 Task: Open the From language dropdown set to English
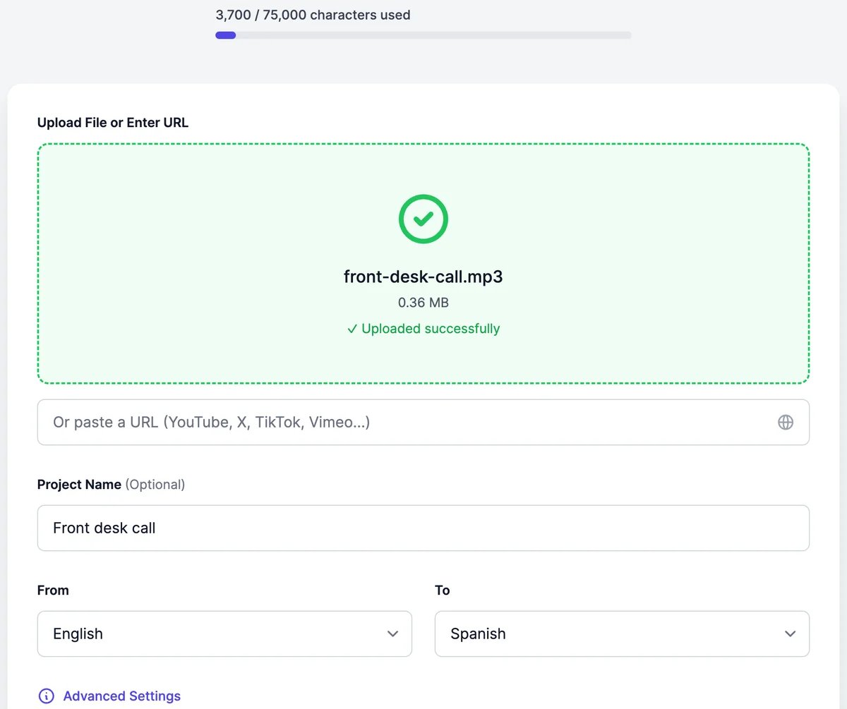click(x=224, y=634)
